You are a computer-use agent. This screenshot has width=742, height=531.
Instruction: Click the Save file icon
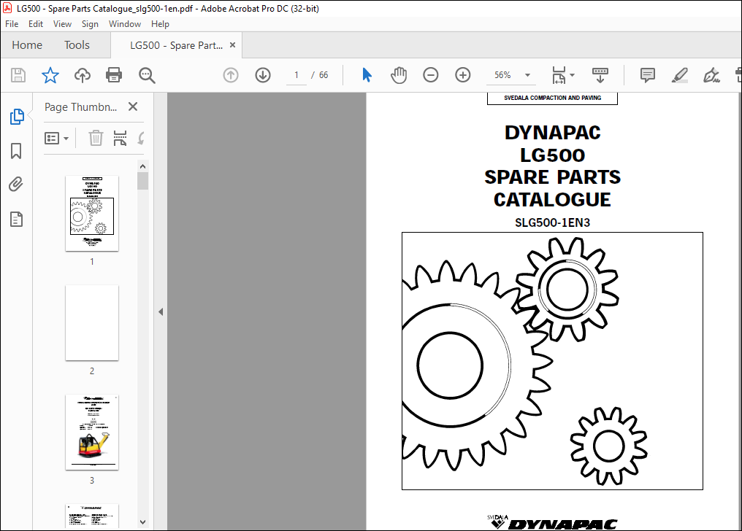18,75
